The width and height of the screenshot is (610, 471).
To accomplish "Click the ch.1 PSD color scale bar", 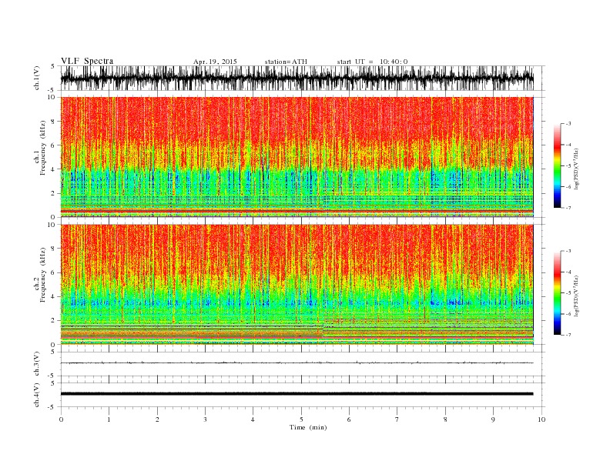I will [x=557, y=165].
